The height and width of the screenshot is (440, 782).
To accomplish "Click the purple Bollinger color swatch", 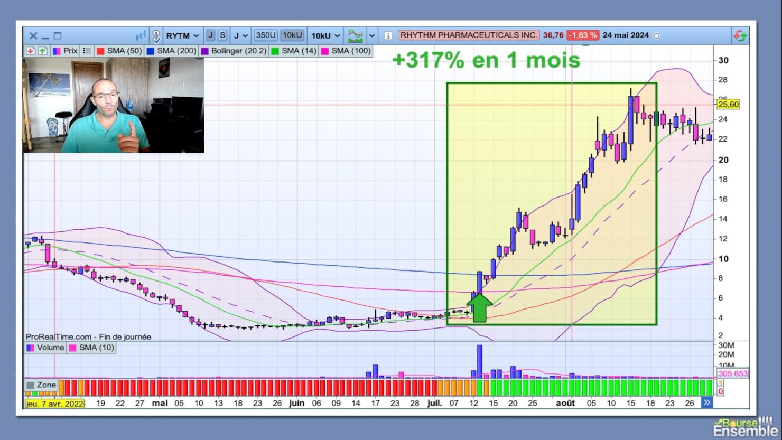I will click(x=205, y=51).
